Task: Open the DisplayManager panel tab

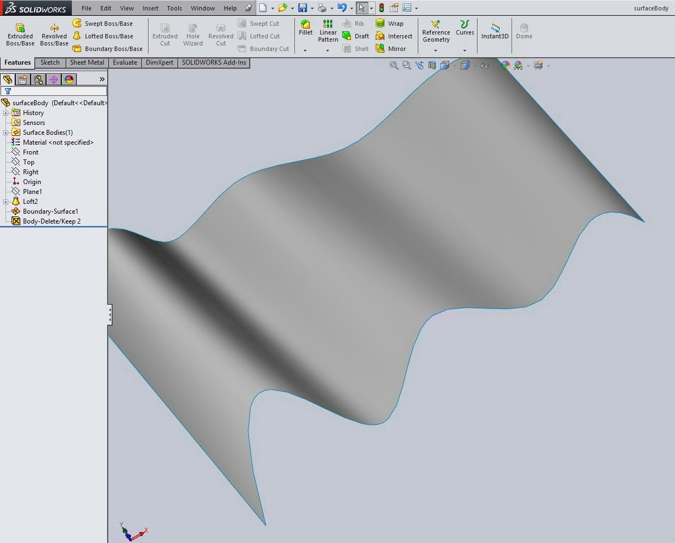Action: 69,79
